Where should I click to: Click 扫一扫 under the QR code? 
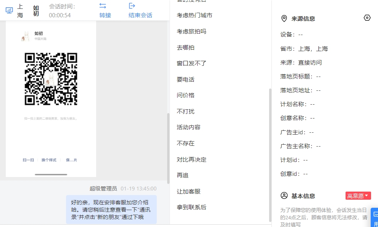(28, 160)
